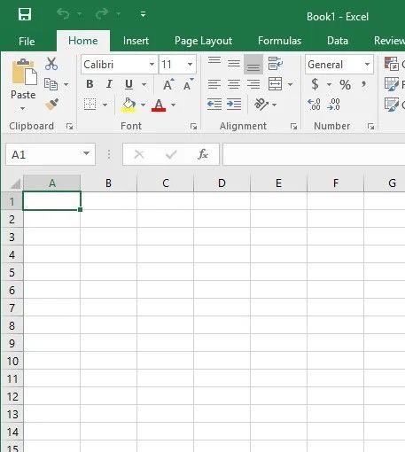The image size is (405, 452).
Task: Click the Borders icon
Action: point(90,105)
